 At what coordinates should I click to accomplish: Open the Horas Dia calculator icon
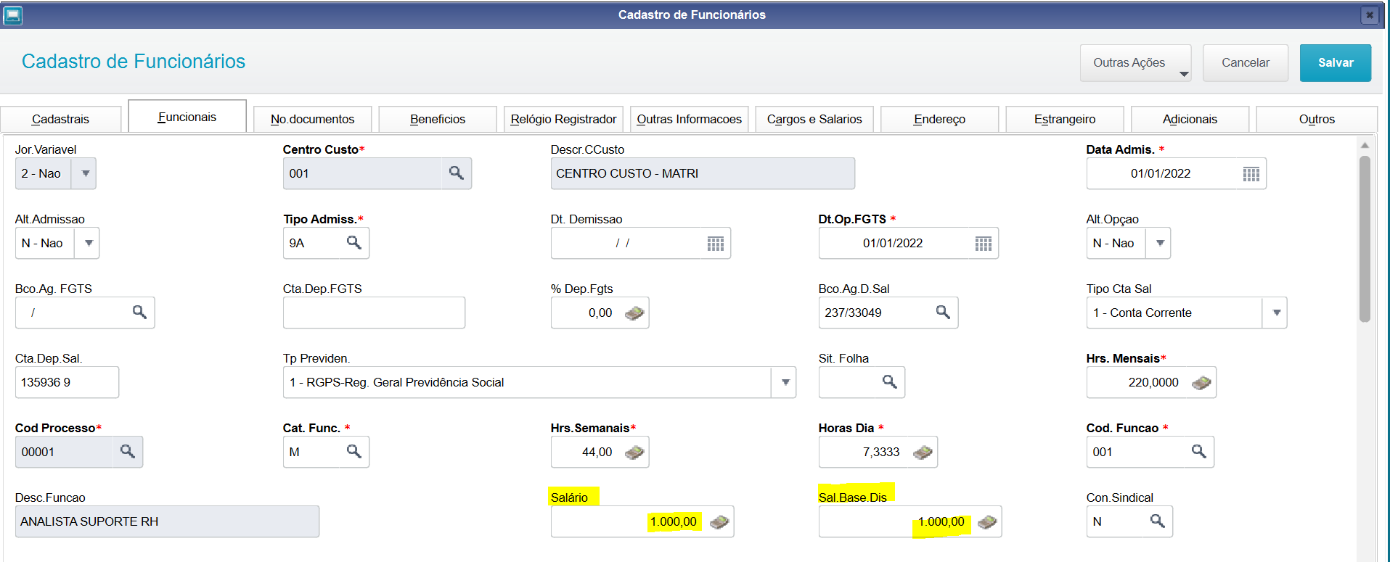pos(922,453)
